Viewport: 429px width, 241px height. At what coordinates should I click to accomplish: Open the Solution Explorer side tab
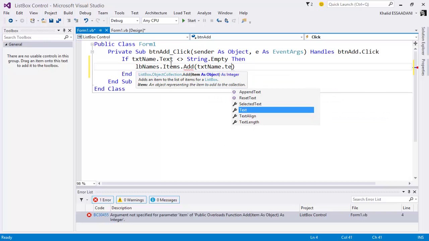click(x=424, y=41)
